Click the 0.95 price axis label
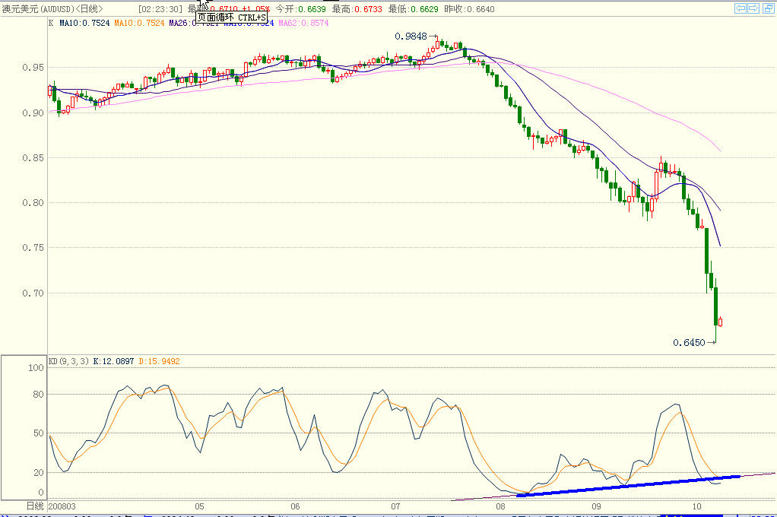 (33, 68)
